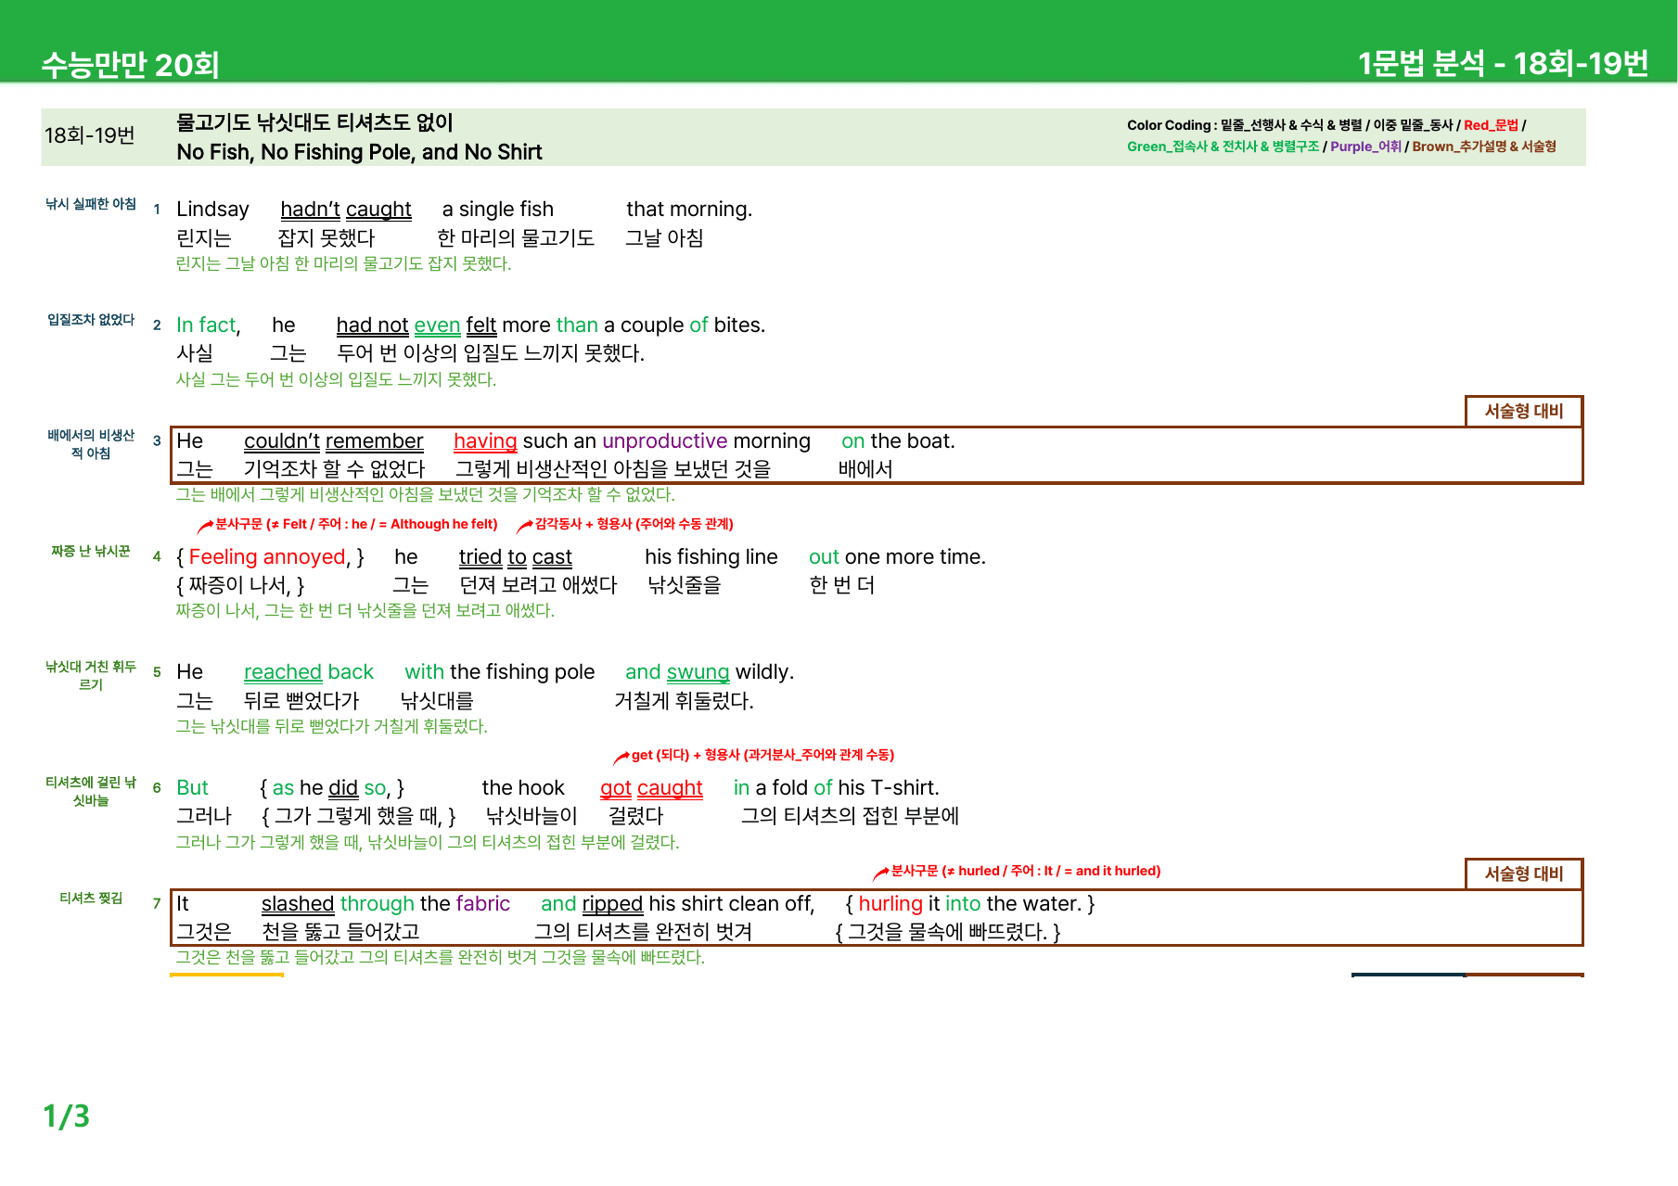The height and width of the screenshot is (1186, 1678).
Task: Click the '18회-19번' label in title bar
Action: coord(90,135)
